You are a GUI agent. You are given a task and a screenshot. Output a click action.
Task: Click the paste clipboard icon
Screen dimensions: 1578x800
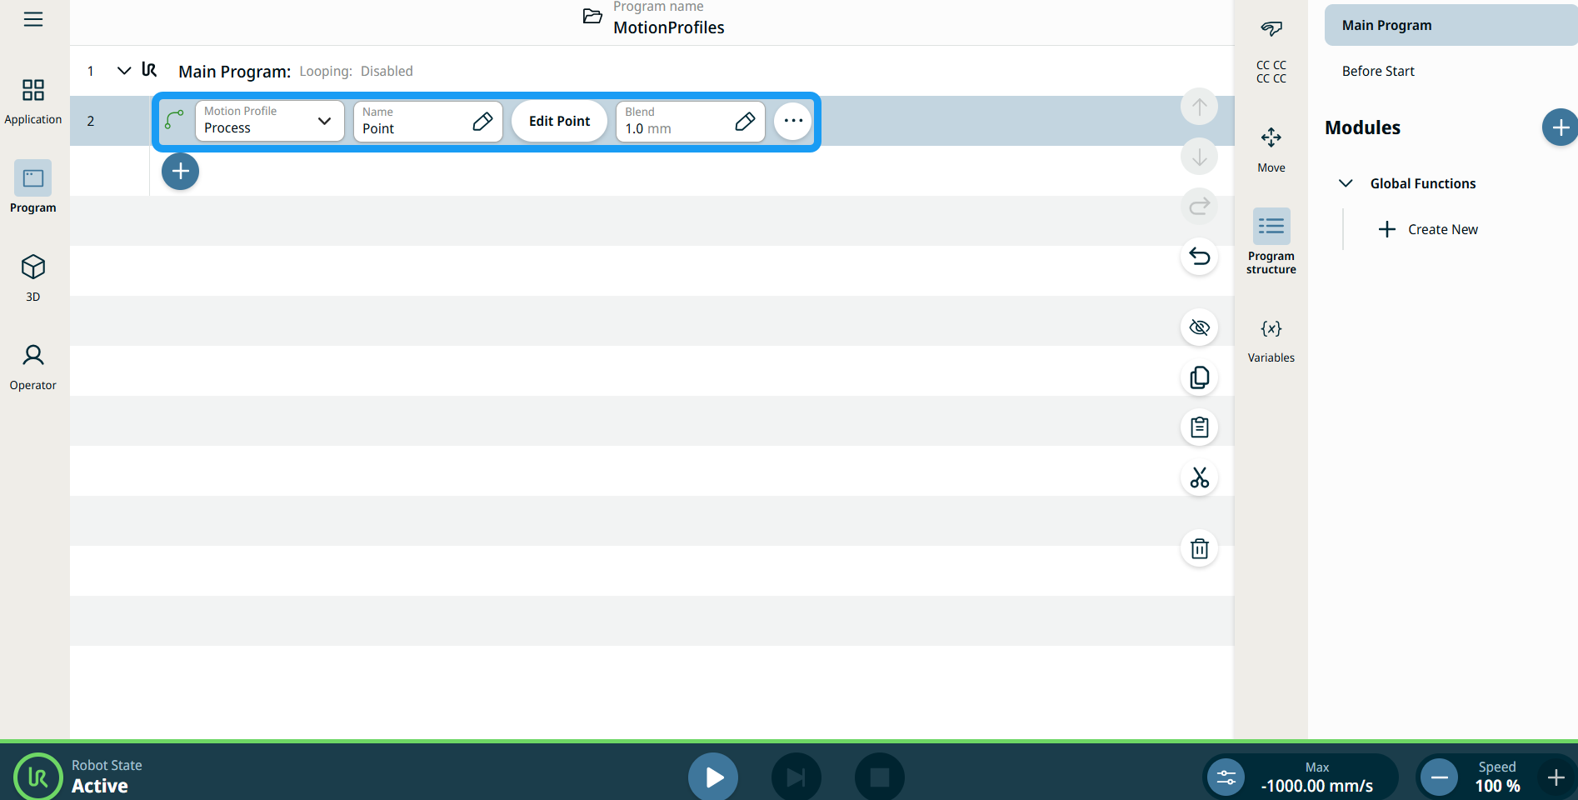[x=1199, y=427]
